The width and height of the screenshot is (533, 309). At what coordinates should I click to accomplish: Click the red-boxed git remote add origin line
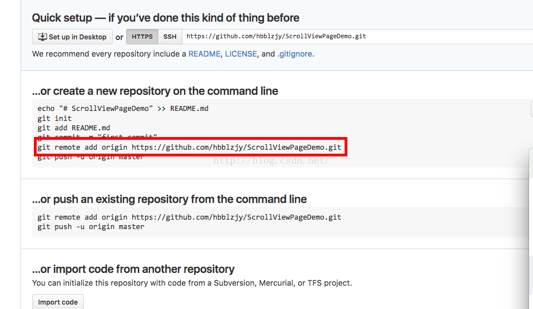click(x=190, y=147)
